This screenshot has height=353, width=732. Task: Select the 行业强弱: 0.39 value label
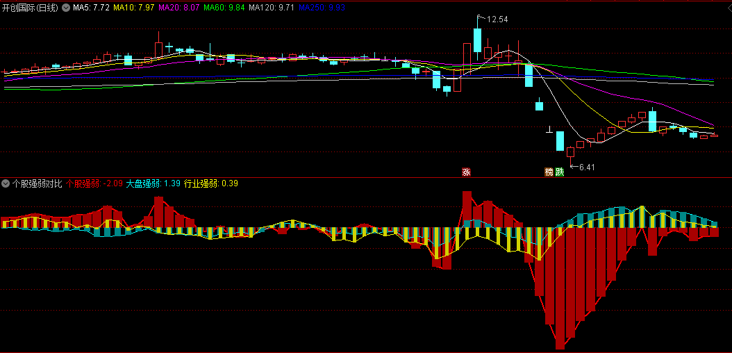click(x=211, y=183)
